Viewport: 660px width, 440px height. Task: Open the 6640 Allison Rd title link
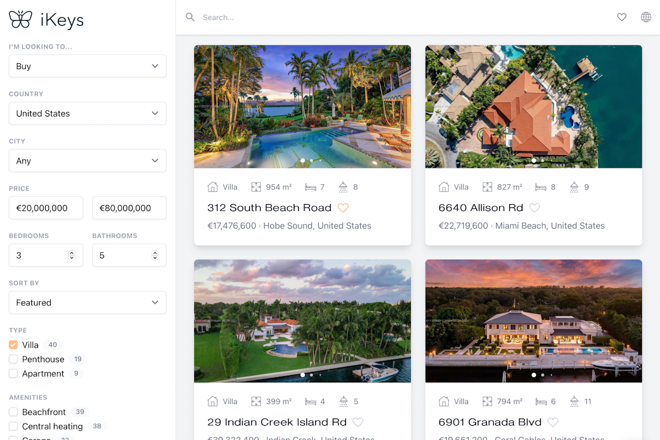point(481,208)
